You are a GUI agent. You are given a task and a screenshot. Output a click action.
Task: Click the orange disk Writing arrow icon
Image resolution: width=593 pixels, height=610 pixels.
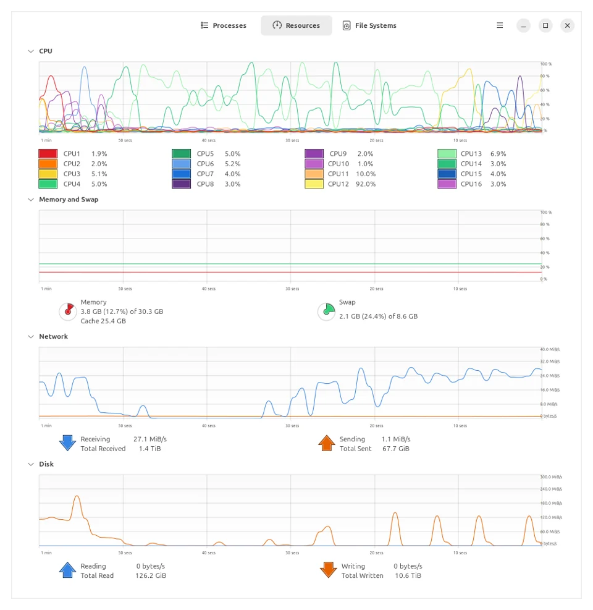328,570
